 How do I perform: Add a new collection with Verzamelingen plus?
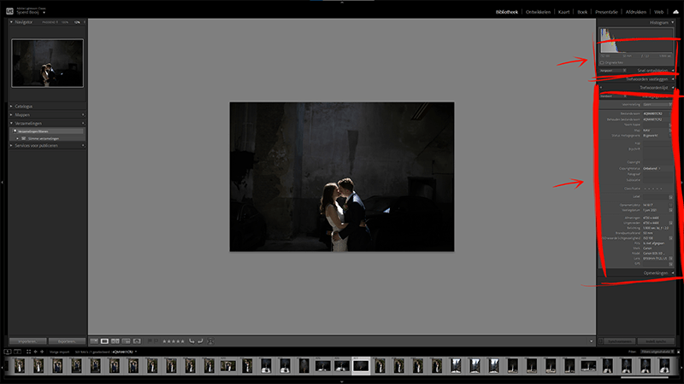point(83,124)
